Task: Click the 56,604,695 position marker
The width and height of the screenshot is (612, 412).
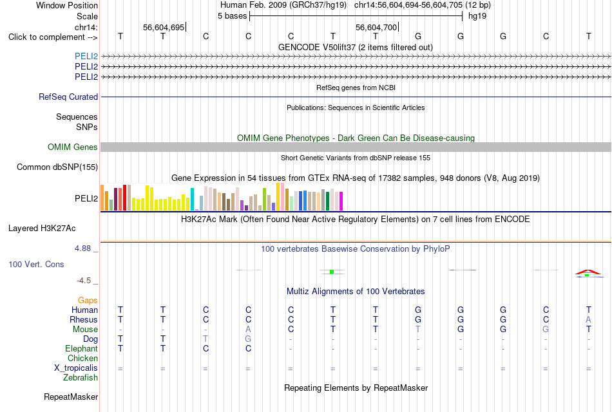Action: 164,27
